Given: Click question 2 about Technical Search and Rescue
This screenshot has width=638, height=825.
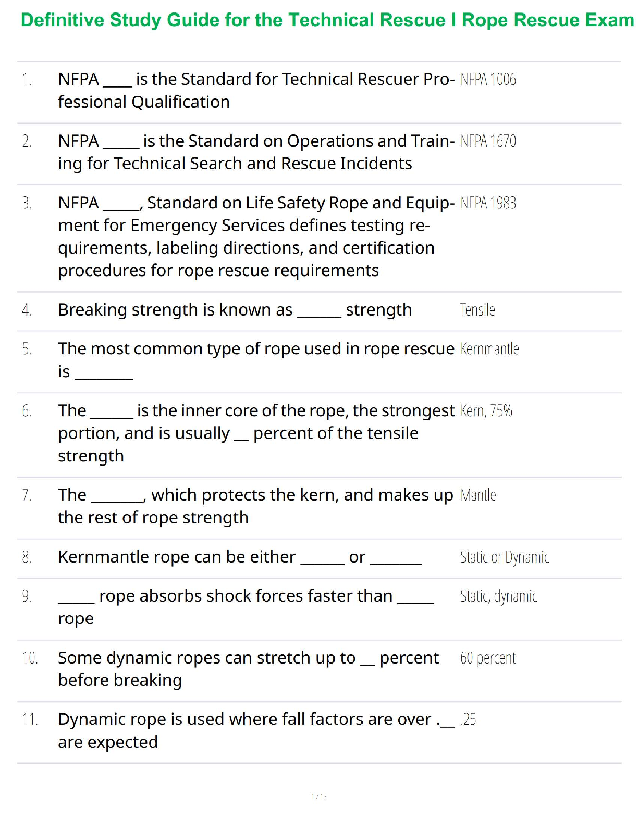Looking at the screenshot, I should coord(255,152).
